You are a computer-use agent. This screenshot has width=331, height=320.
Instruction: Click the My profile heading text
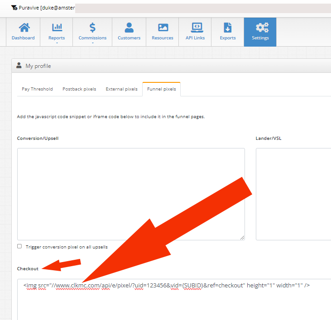tap(38, 66)
